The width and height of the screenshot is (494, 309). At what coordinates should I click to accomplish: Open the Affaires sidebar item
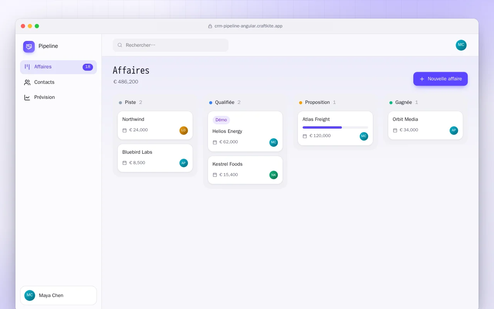[58, 67]
